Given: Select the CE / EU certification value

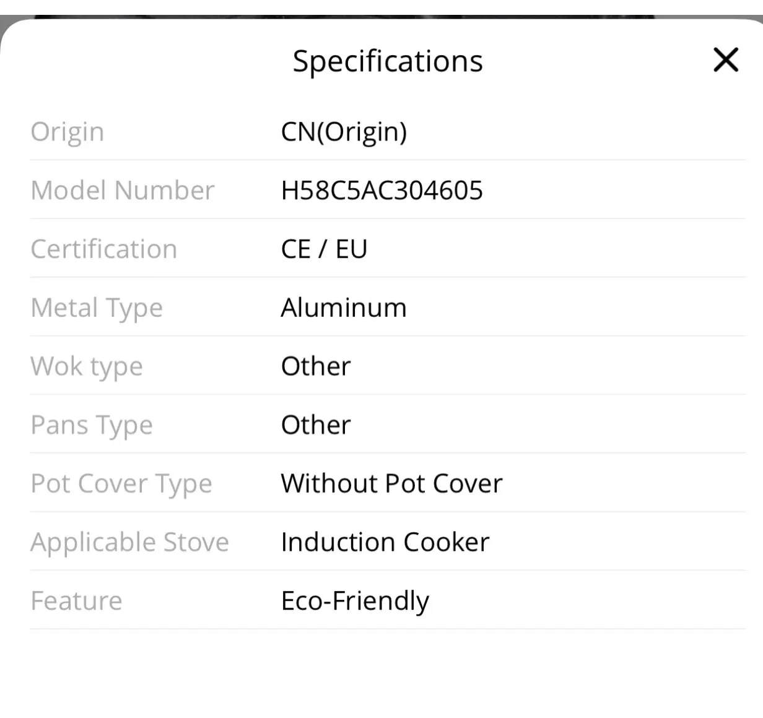Looking at the screenshot, I should click(x=324, y=249).
